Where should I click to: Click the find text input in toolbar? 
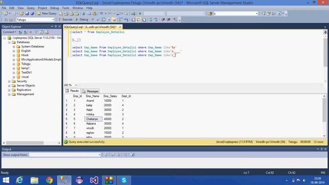click(x=234, y=14)
